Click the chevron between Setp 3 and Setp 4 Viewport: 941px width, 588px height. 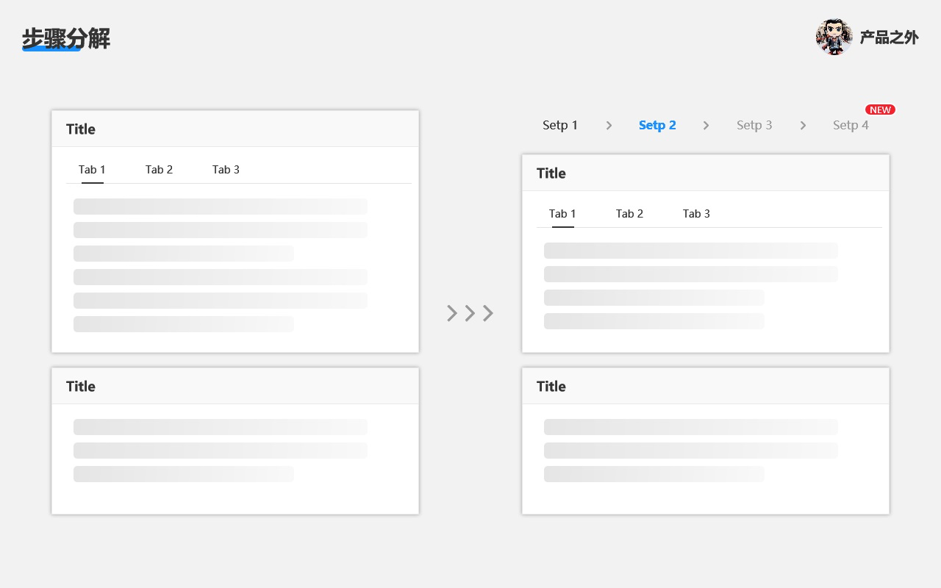point(803,126)
